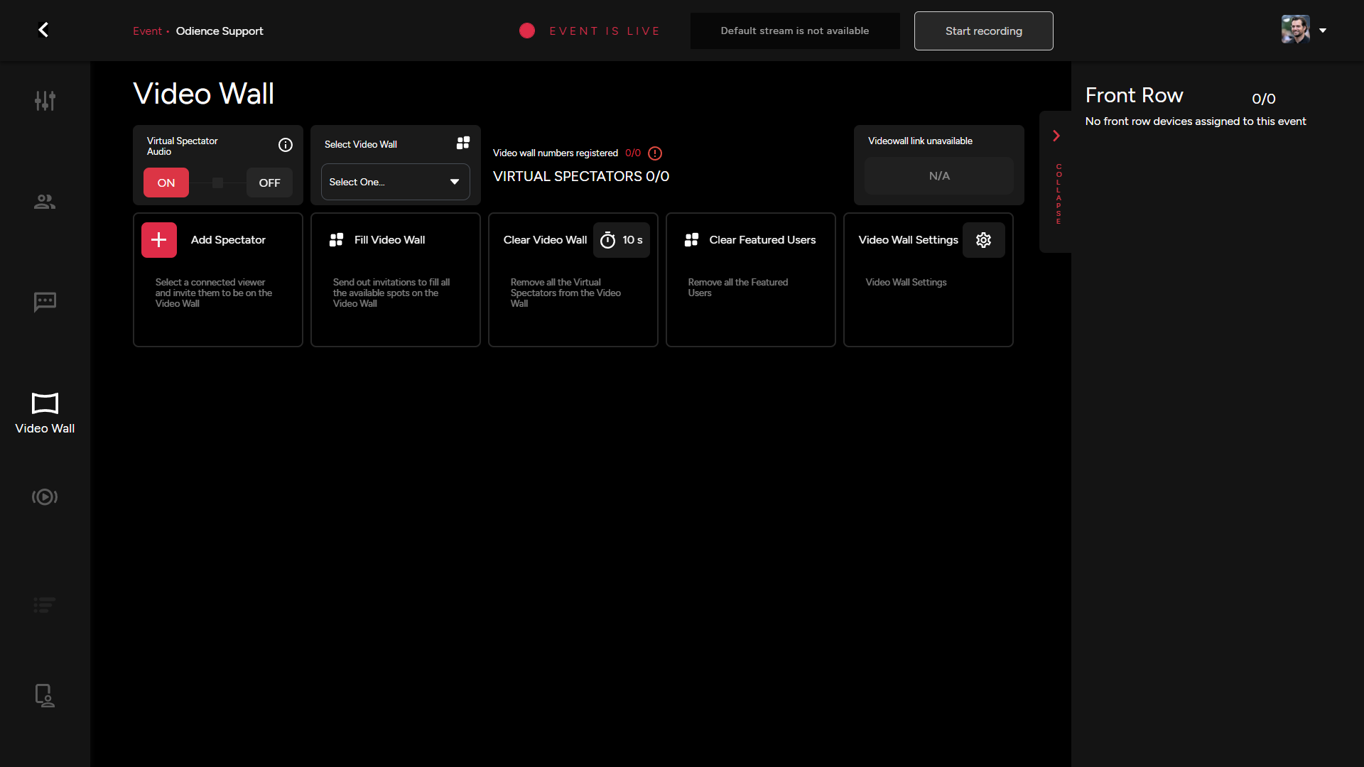Viewport: 1364px width, 767px height.
Task: Click the Fill Video Wall card
Action: pos(395,280)
